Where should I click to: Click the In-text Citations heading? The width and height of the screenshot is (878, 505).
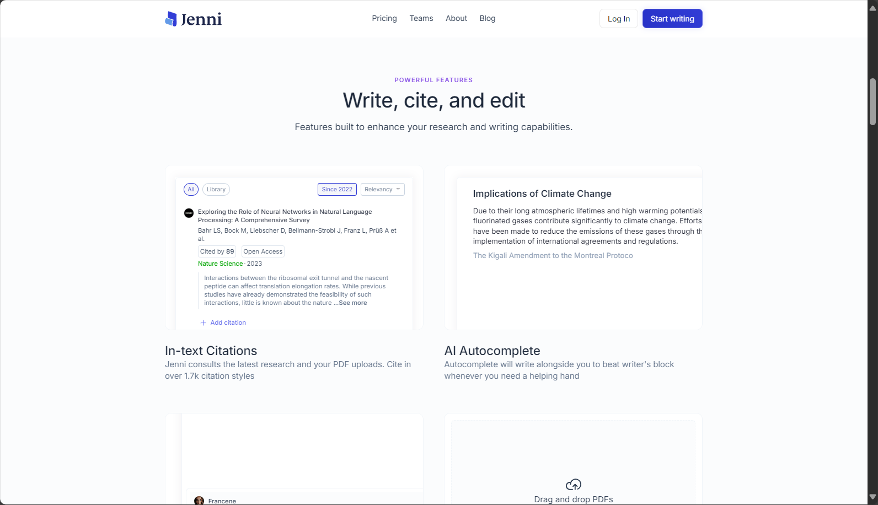coord(211,351)
